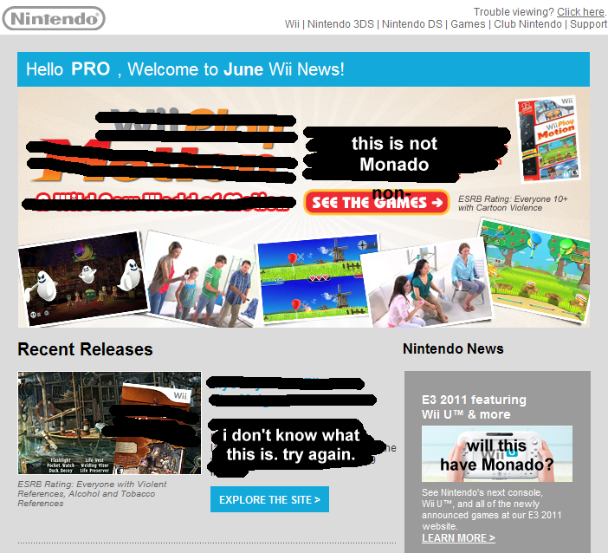Go to Nintendo 3DS section
The image size is (608, 553).
coord(340,24)
